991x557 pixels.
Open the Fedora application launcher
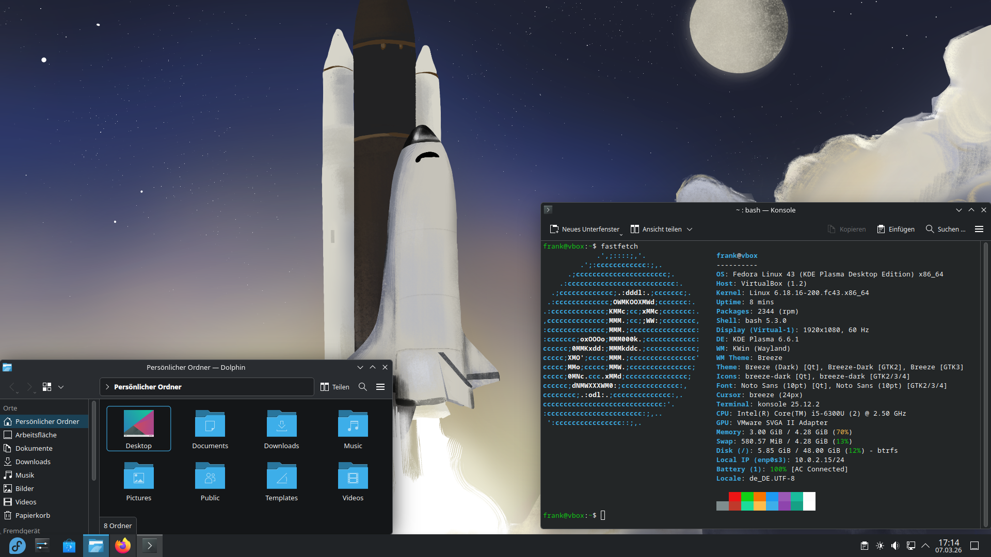click(x=17, y=546)
